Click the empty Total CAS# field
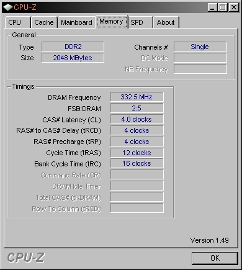The image size is (242, 270). point(137,197)
